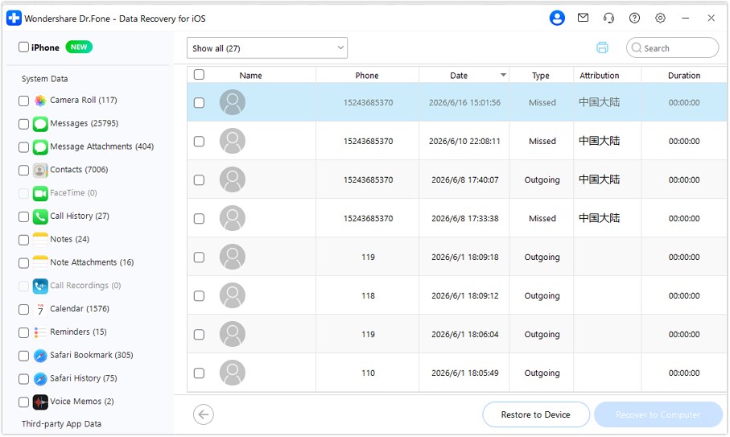Click the green NEW badge
730x437 pixels.
pos(79,47)
